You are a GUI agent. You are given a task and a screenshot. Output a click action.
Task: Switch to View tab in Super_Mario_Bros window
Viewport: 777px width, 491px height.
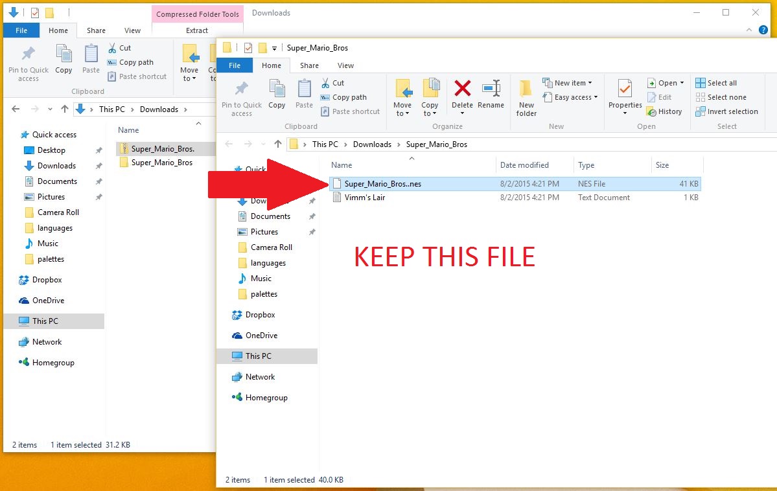pyautogui.click(x=345, y=65)
